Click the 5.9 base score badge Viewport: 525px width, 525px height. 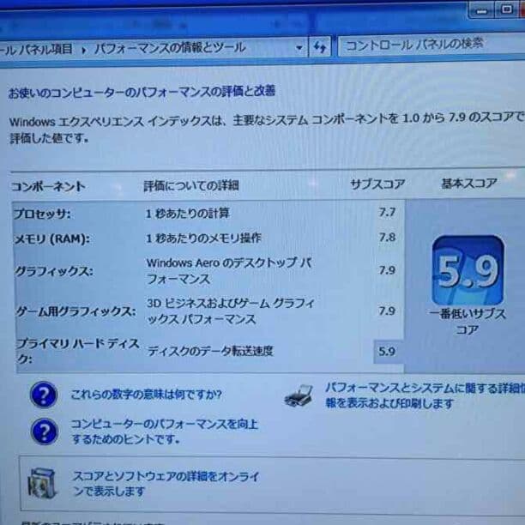click(468, 270)
